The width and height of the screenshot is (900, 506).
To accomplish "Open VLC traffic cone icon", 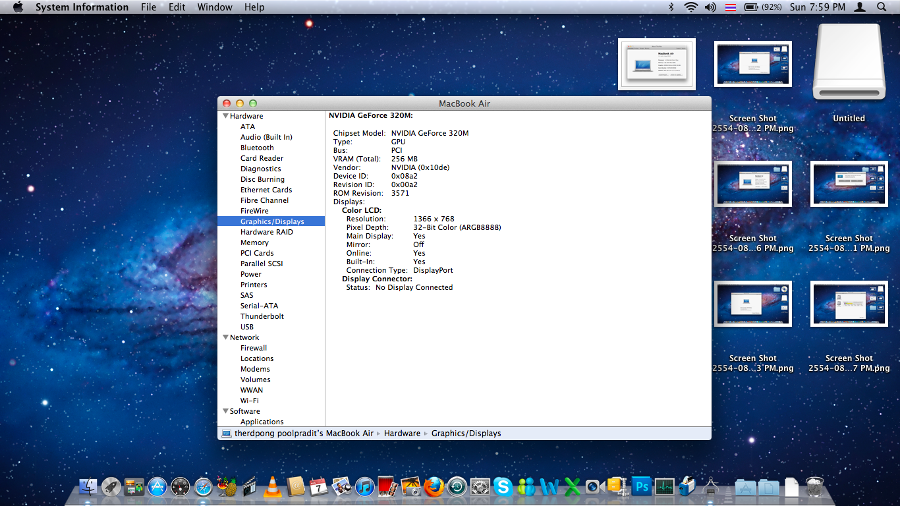I will [271, 487].
